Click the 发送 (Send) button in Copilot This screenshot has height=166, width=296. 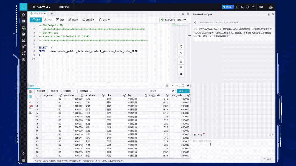point(267,159)
